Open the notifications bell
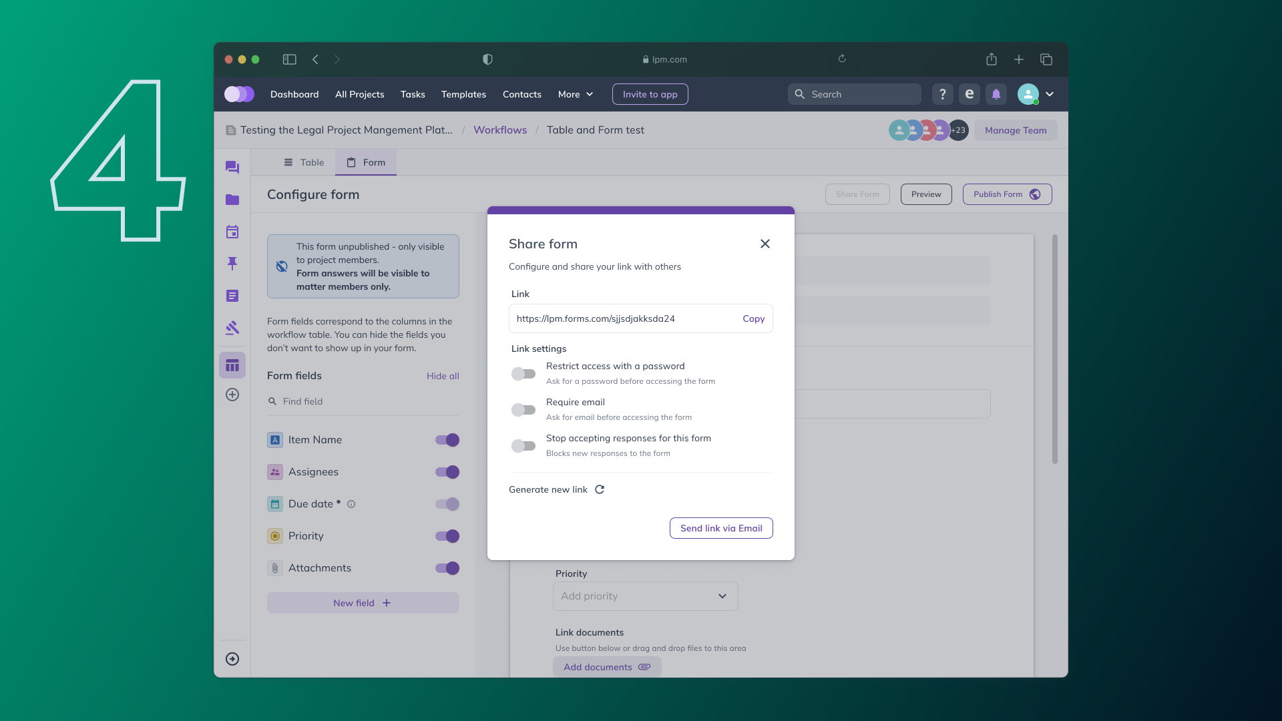This screenshot has width=1282, height=721. click(x=996, y=94)
